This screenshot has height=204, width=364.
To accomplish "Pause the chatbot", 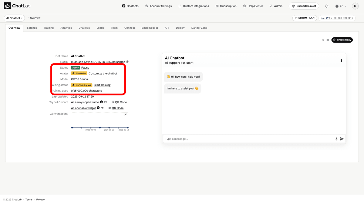I will (85, 68).
